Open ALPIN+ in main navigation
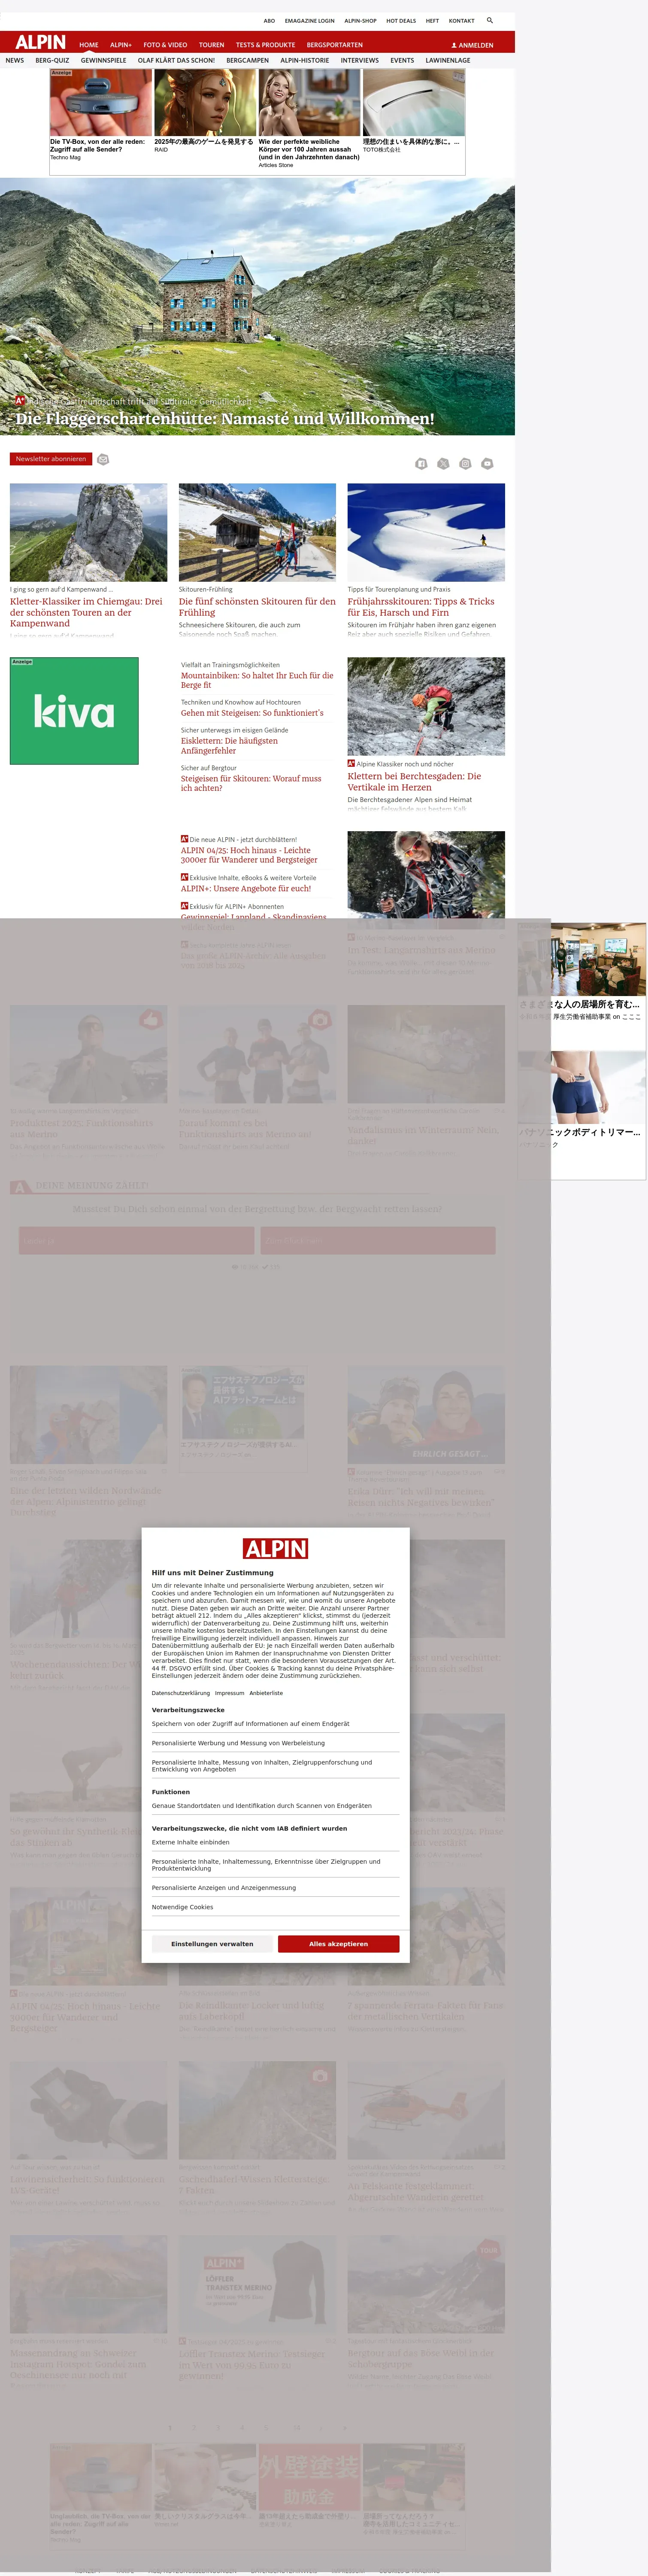648x2576 pixels. point(121,45)
